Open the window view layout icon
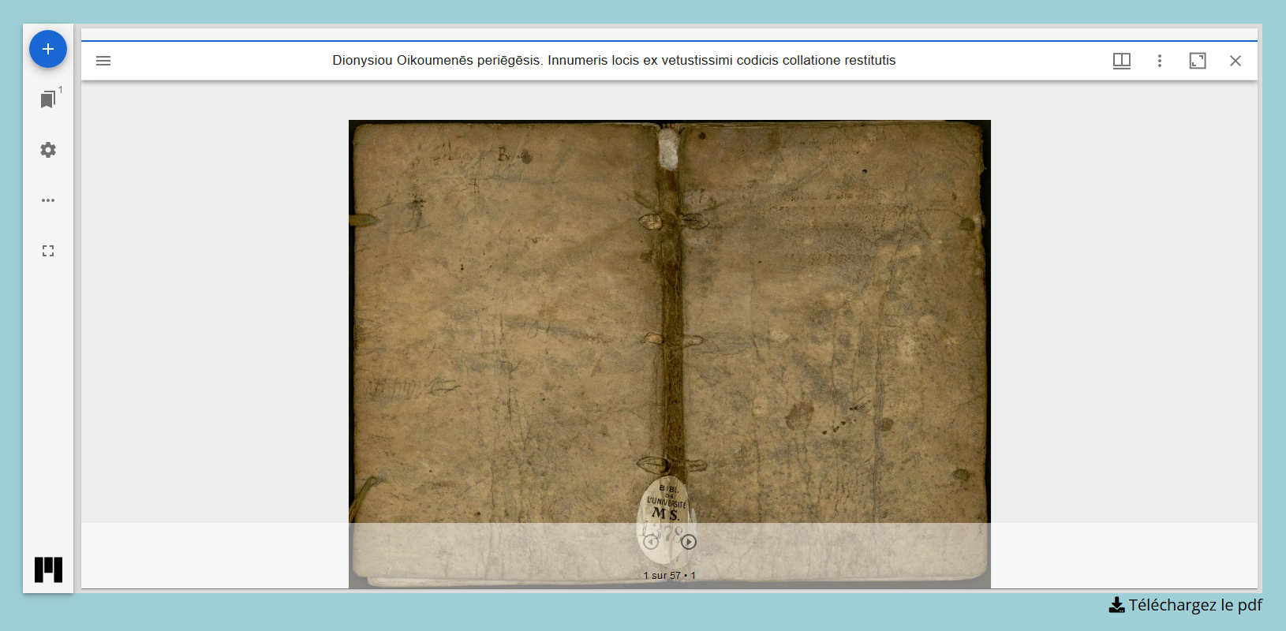Screen dimensions: 1286x631 [1122, 61]
